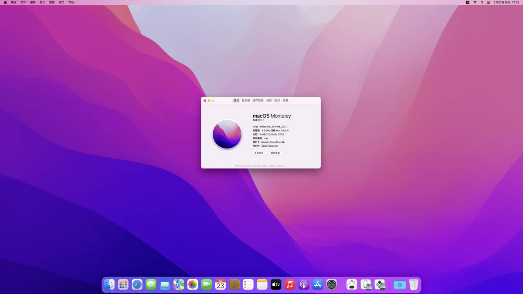Viewport: 523px width, 294px height.
Task: Open Podcasts from the dock
Action: click(304, 284)
